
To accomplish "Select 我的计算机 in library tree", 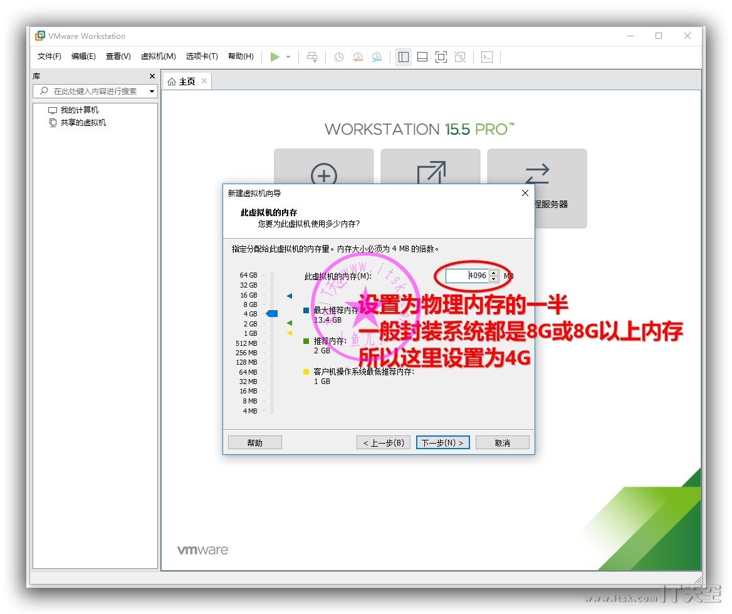I will (74, 110).
